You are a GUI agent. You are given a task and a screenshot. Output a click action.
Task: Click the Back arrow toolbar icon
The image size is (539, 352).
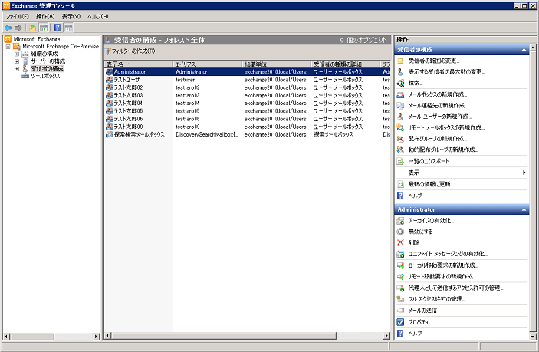click(x=8, y=28)
